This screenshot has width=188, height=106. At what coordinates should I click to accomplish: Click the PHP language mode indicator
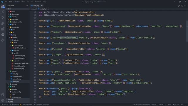pyautogui.click(x=169, y=105)
